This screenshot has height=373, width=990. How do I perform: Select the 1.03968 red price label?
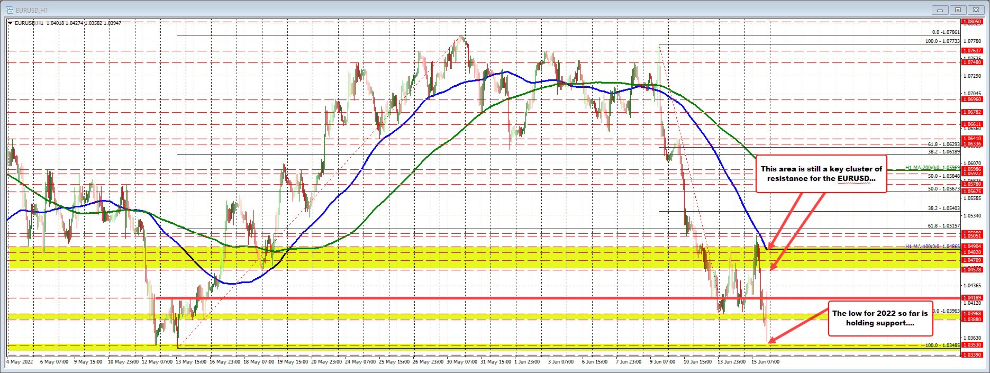(x=973, y=314)
